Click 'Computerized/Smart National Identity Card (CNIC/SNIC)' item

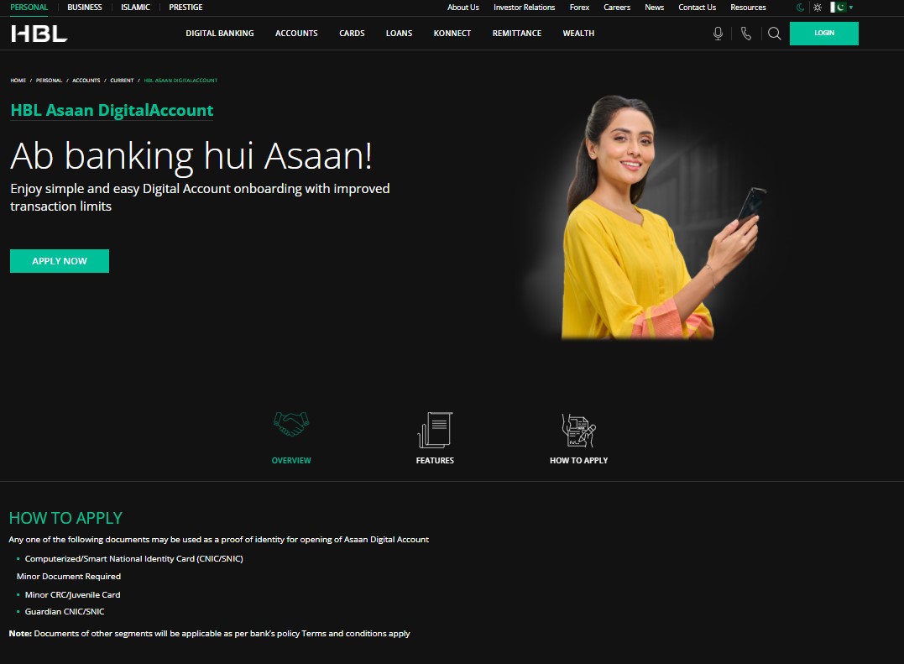click(133, 558)
